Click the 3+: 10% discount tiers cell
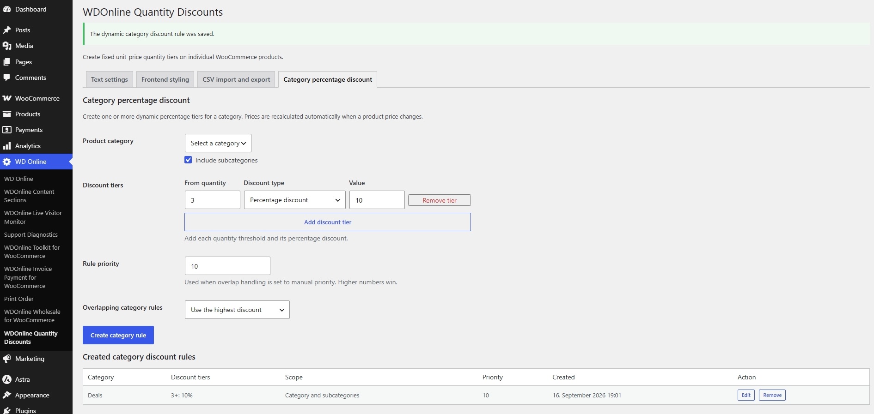This screenshot has height=414, width=874. click(x=182, y=395)
